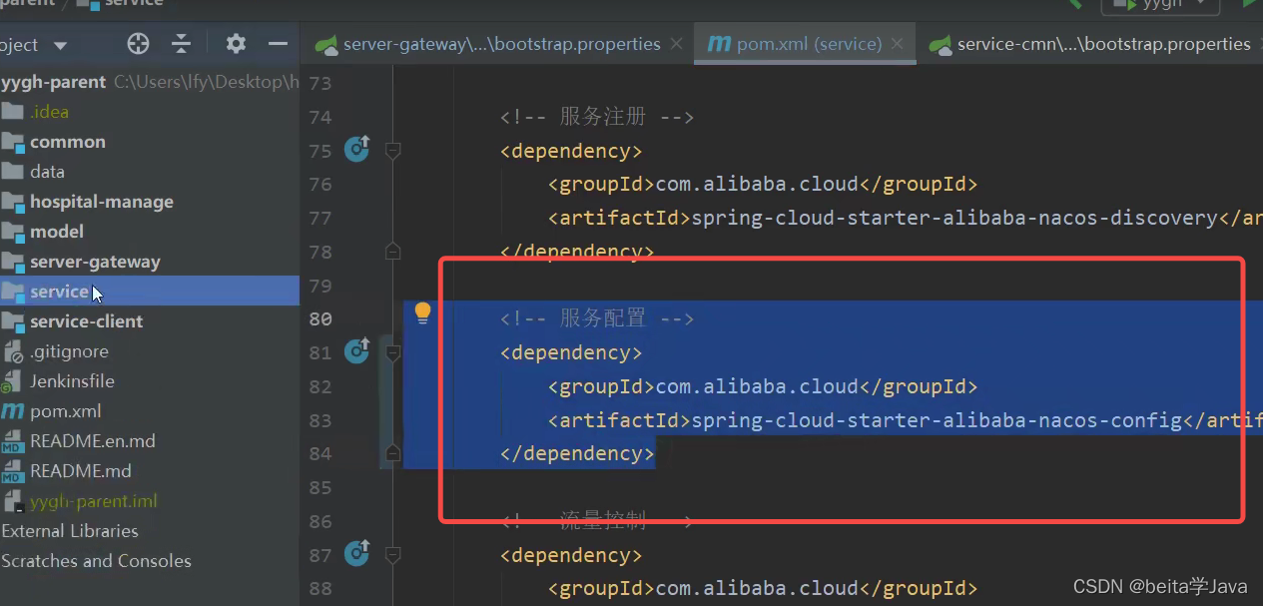Fold the dependency block at line 75
The image size is (1263, 606).
tap(393, 151)
